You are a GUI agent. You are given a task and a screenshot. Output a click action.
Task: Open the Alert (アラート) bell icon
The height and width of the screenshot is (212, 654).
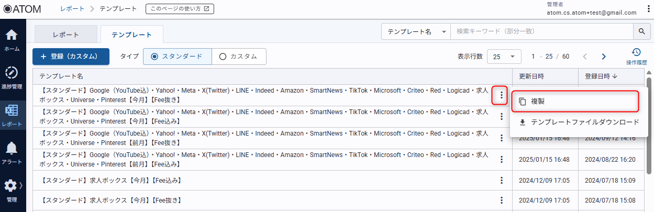coord(12,151)
